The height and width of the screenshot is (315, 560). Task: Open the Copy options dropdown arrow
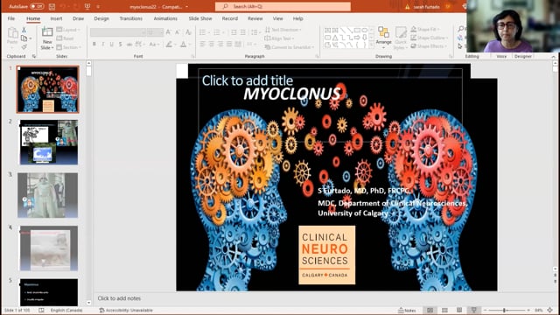click(x=31, y=38)
